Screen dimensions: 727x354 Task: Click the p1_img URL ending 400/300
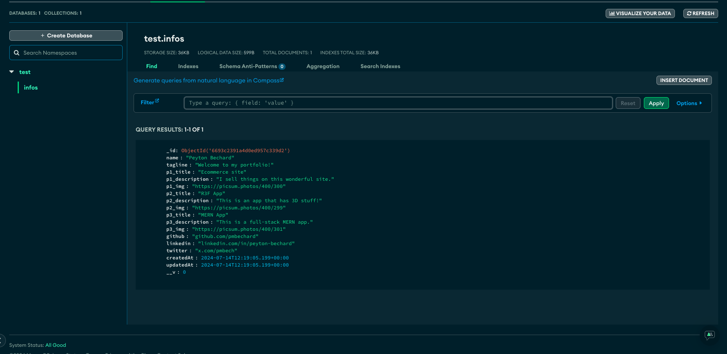point(239,186)
